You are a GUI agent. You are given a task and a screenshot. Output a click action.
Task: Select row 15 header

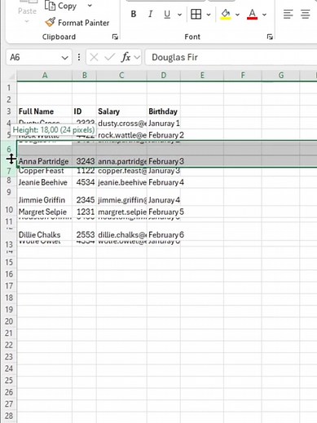(9, 262)
